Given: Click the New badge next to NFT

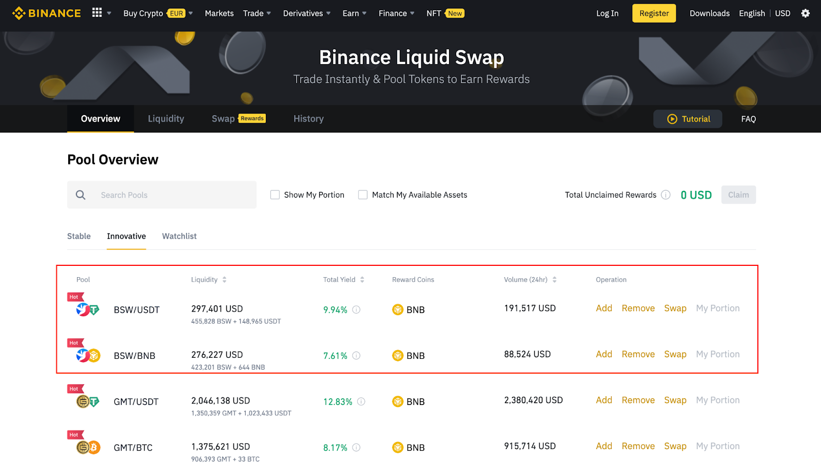Looking at the screenshot, I should (455, 13).
